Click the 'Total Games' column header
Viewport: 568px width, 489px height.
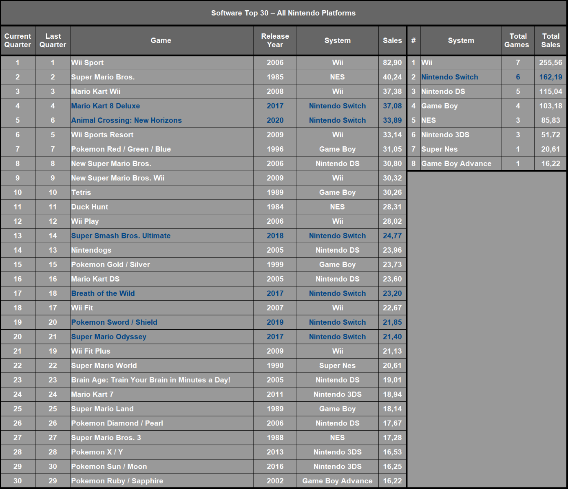[x=518, y=40]
